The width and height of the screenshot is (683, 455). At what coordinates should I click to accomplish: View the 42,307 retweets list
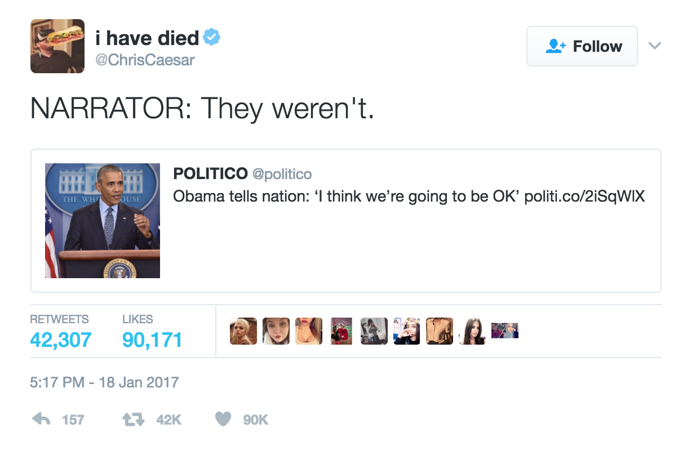click(60, 340)
